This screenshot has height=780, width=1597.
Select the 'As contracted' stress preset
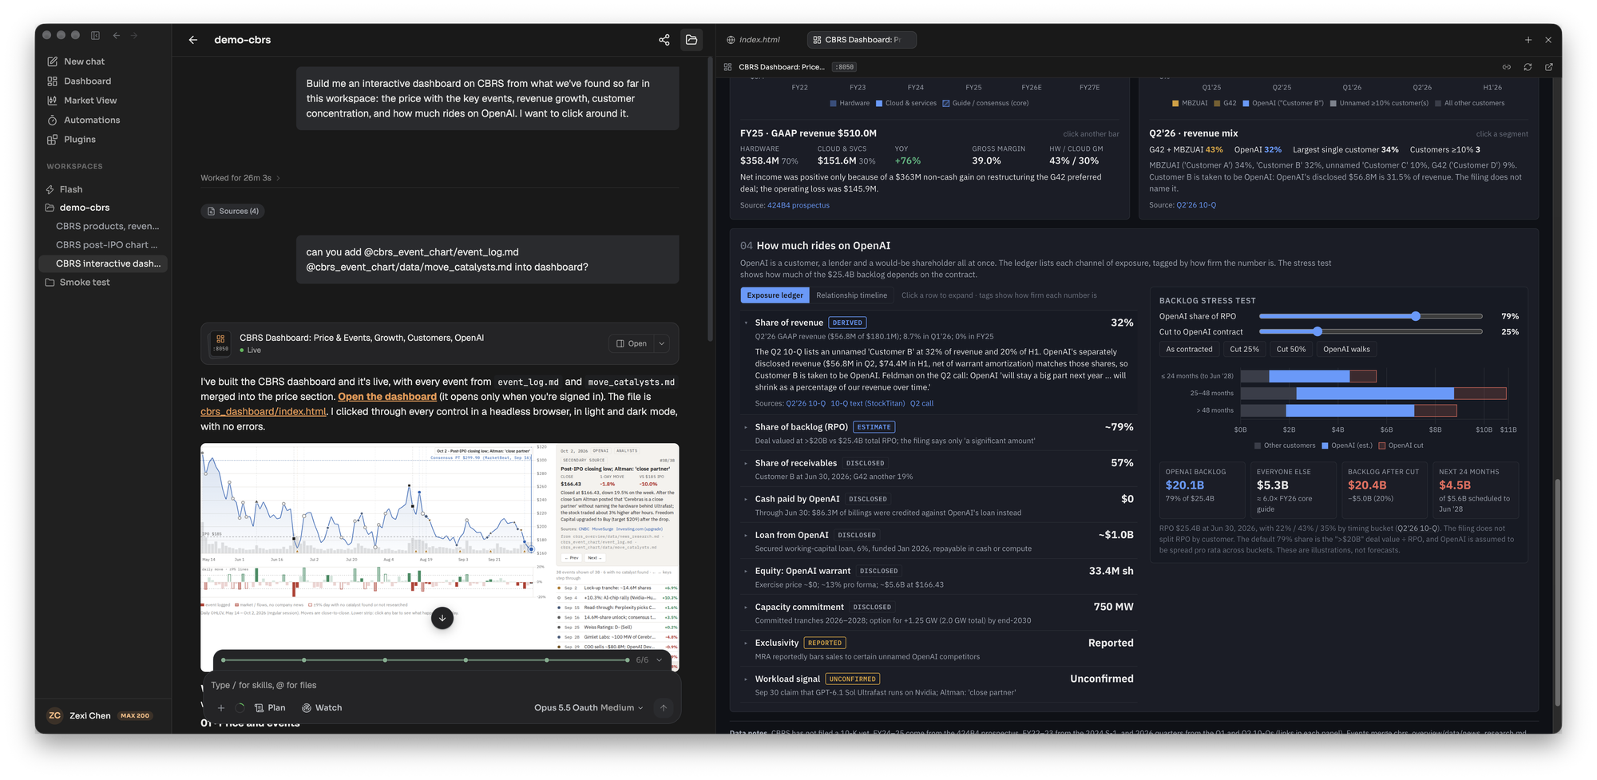click(1189, 350)
